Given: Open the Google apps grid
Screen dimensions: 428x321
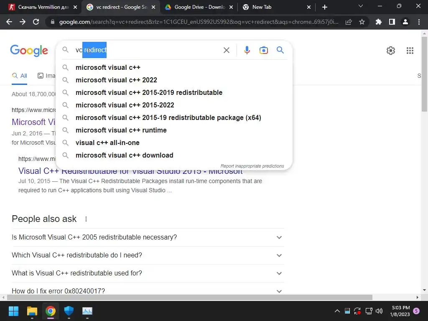Looking at the screenshot, I should pos(410,51).
